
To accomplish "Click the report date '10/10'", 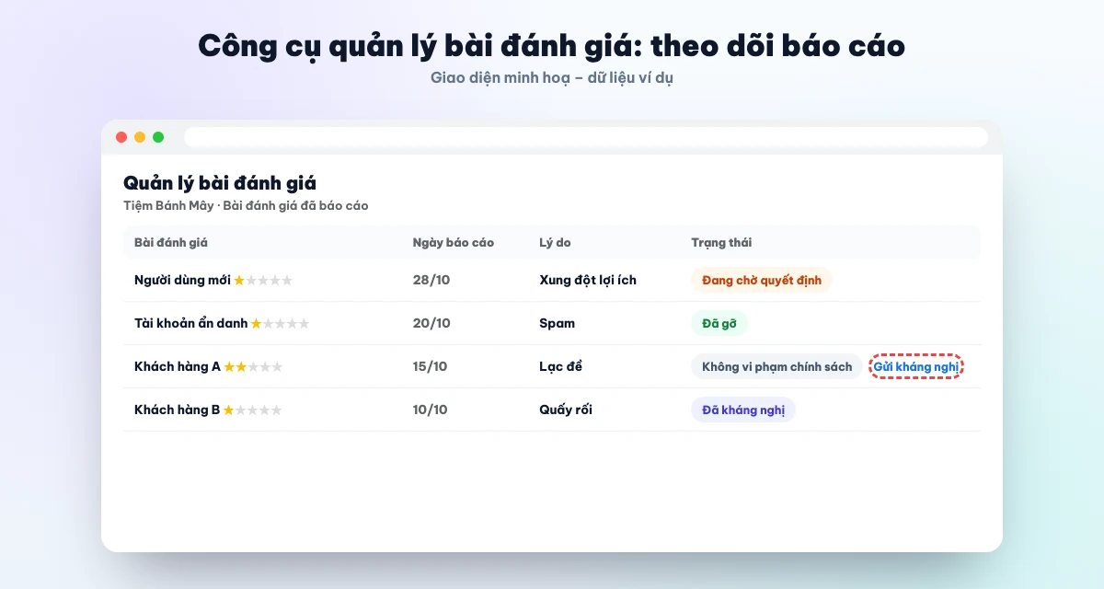I will pyautogui.click(x=431, y=410).
